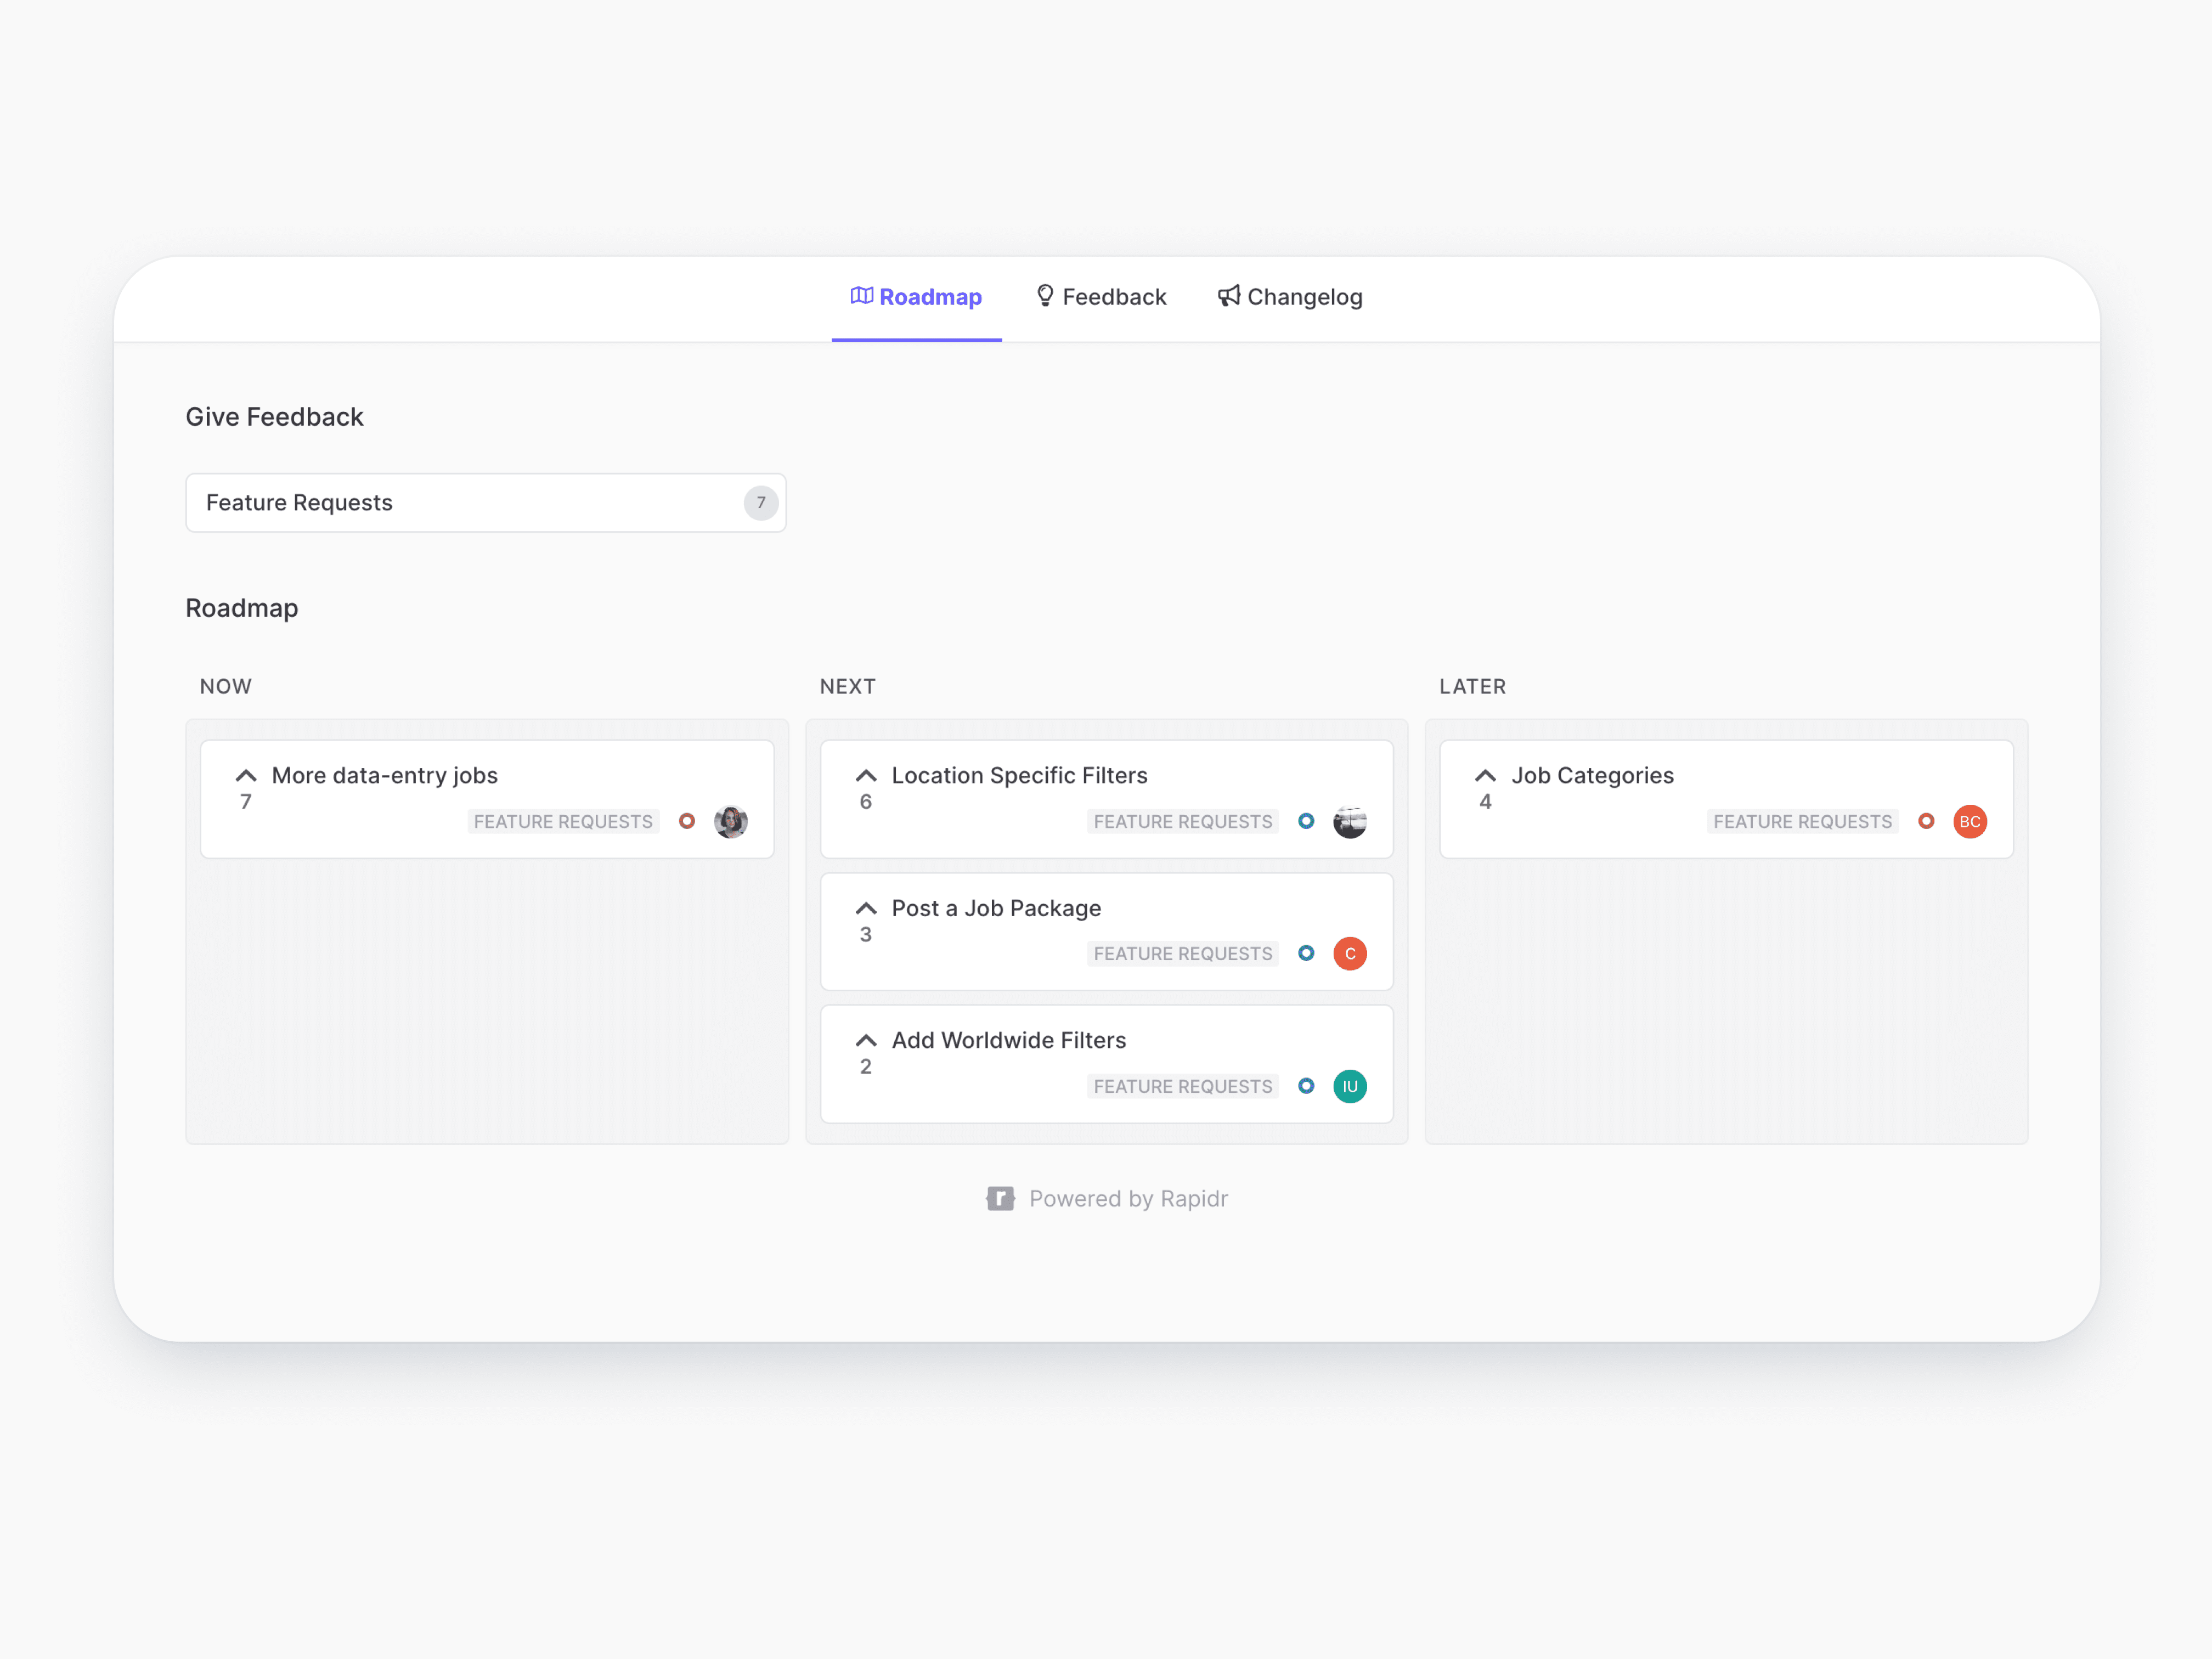
Task: Click the user photo avatar on More data-entry jobs
Action: (x=731, y=821)
